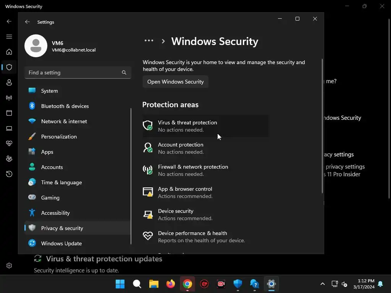Select System in Settings sidebar
391x293 pixels.
[x=78, y=91]
